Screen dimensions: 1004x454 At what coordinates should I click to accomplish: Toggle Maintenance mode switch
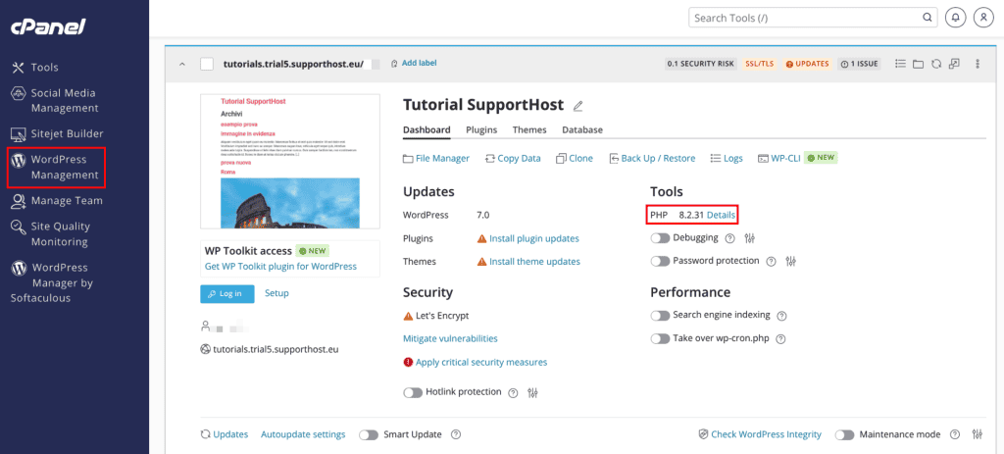point(844,434)
